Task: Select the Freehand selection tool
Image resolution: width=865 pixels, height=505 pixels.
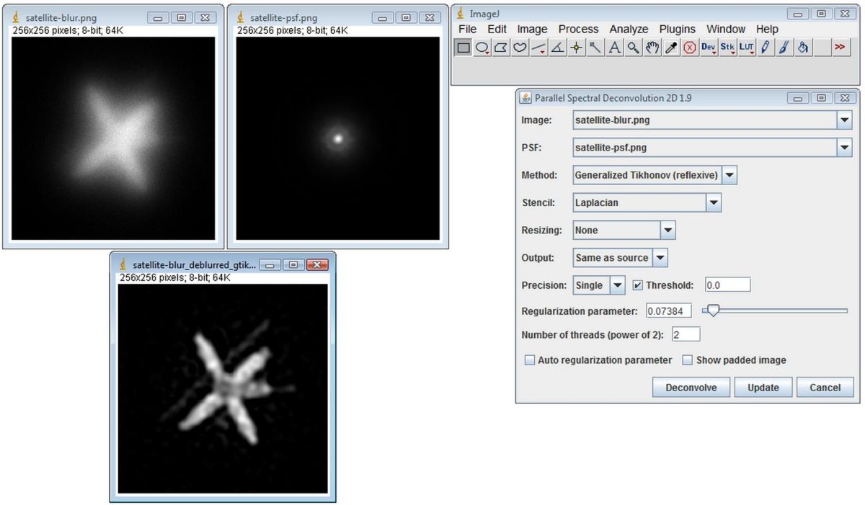Action: [x=520, y=48]
